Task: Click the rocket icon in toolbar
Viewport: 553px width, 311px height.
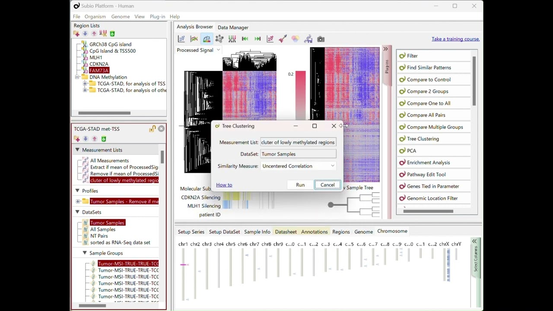Action: (x=283, y=39)
